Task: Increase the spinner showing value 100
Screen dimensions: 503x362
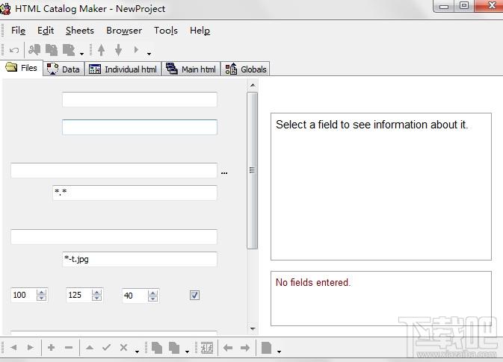Action: [42, 292]
